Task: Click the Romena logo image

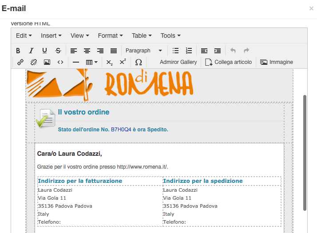Action: [x=110, y=84]
